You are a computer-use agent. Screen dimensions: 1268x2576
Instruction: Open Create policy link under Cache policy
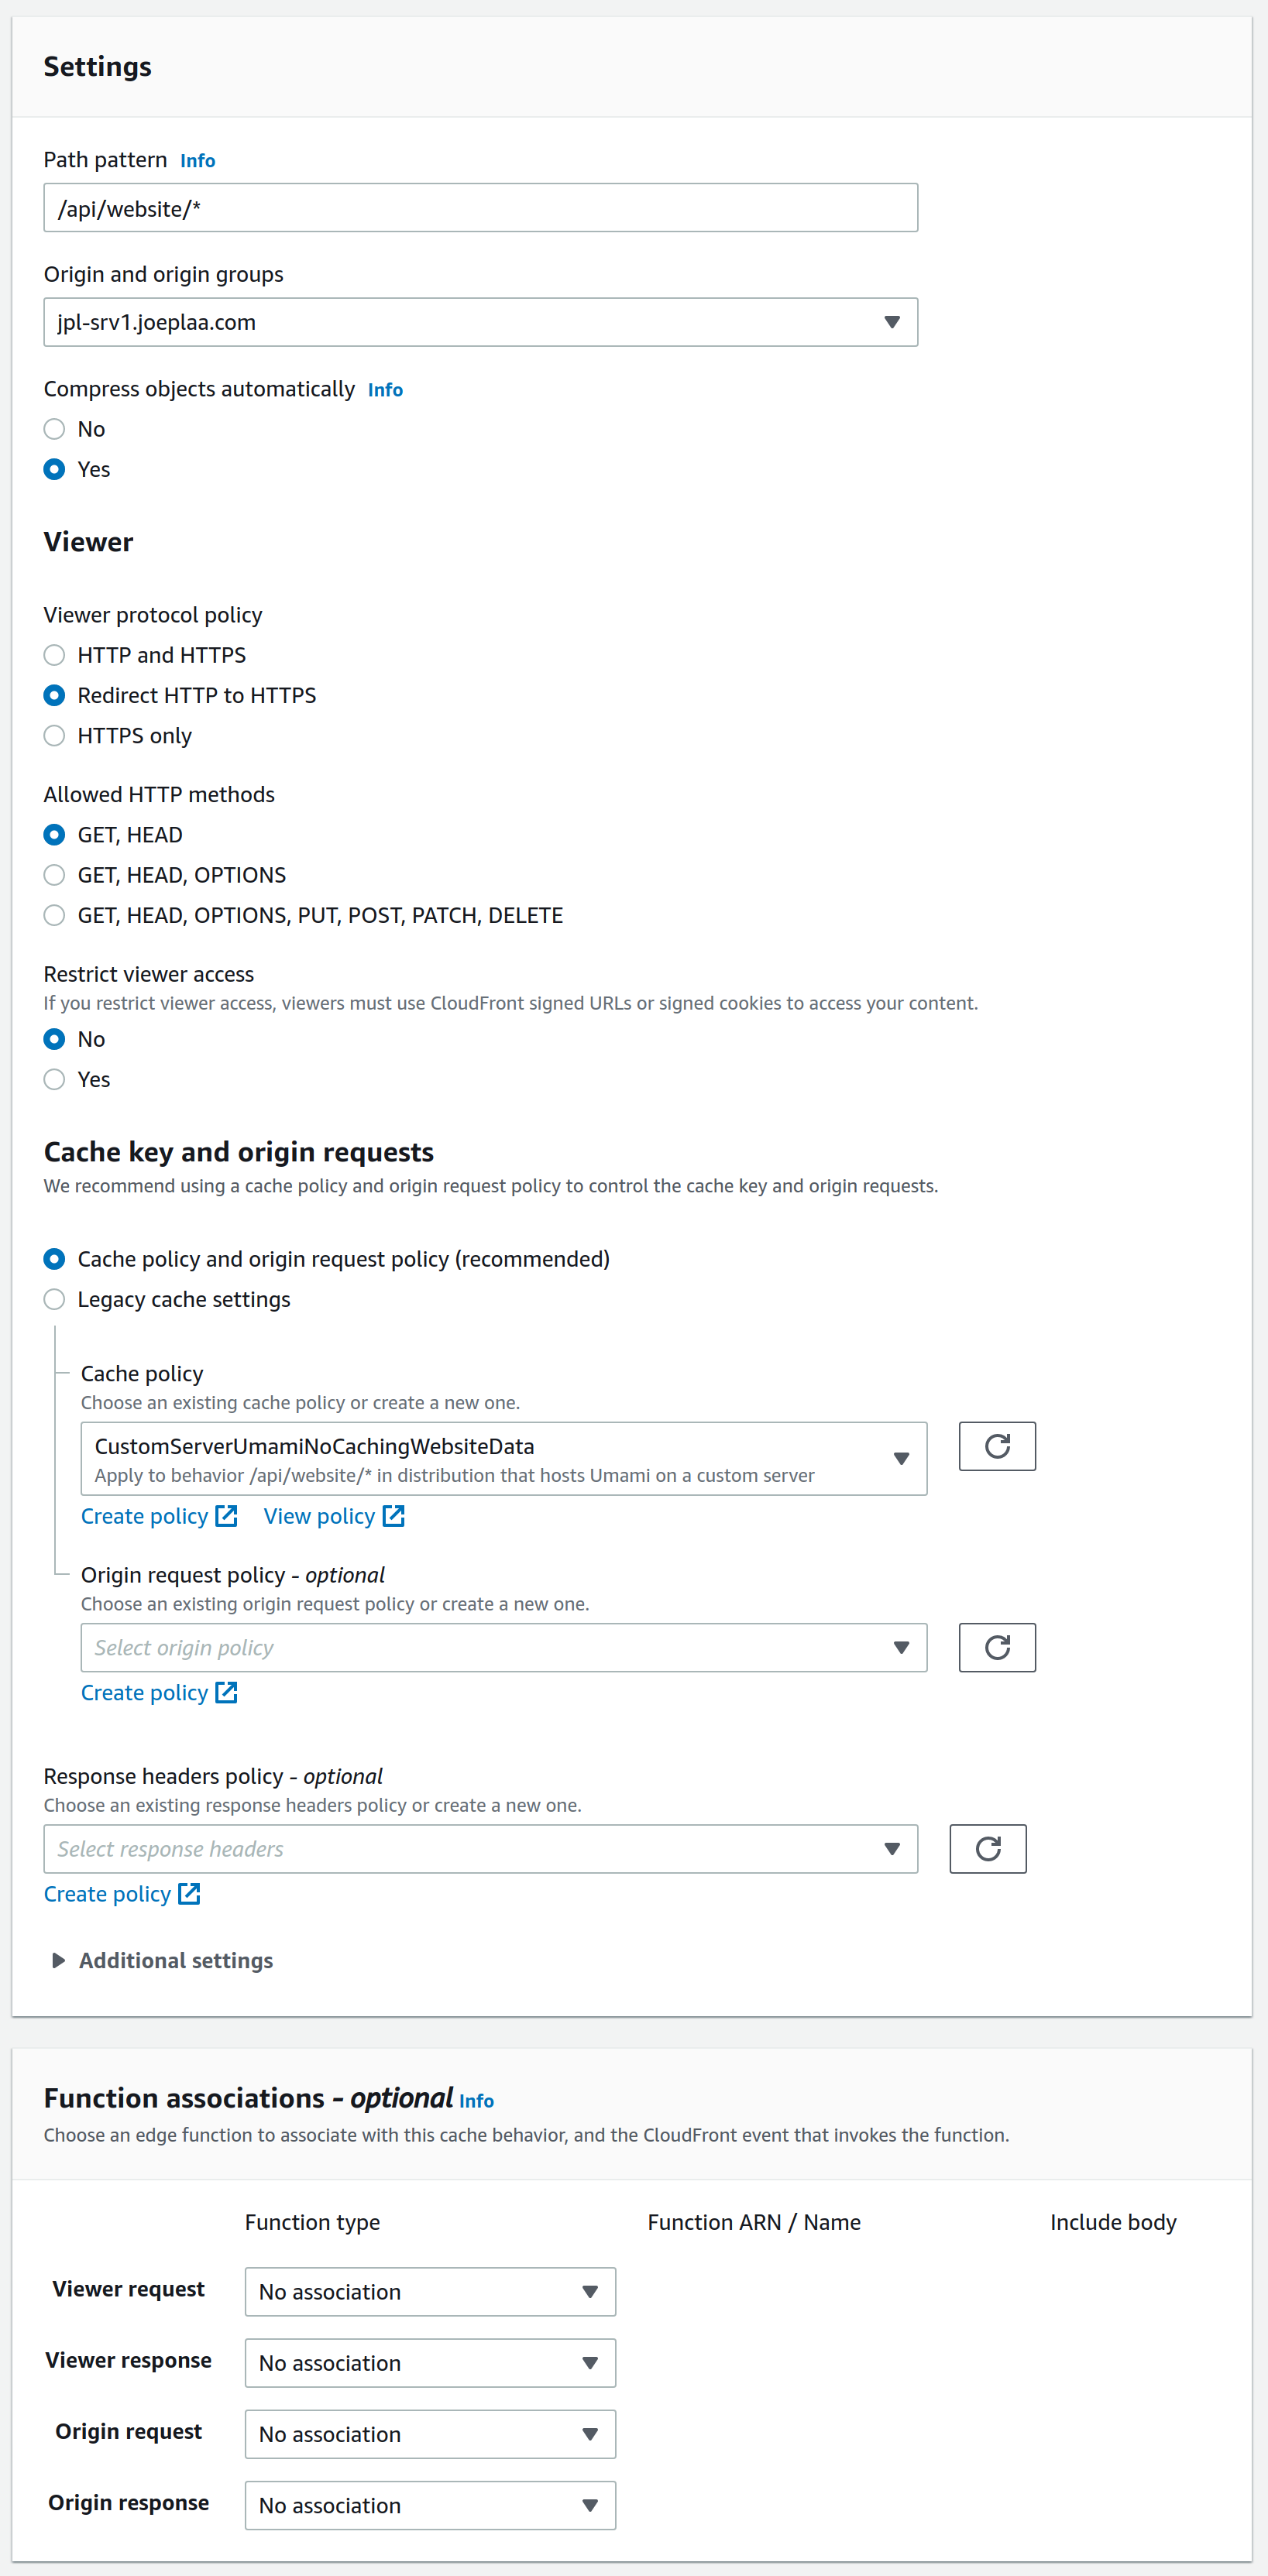click(158, 1516)
